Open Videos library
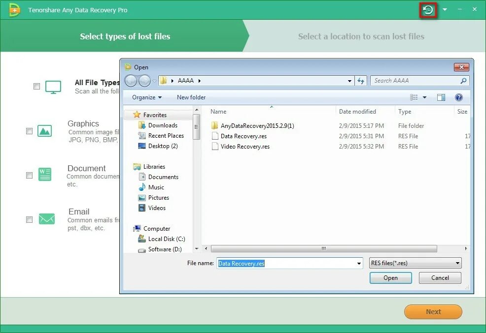486x333 pixels. tap(157, 208)
